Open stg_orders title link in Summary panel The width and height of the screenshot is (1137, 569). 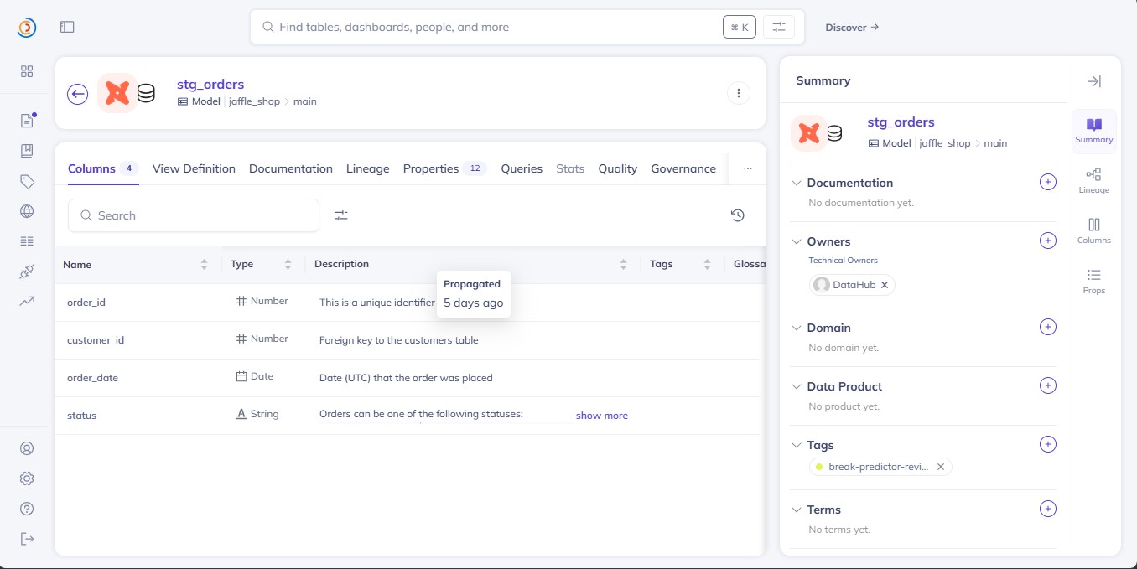pos(901,122)
